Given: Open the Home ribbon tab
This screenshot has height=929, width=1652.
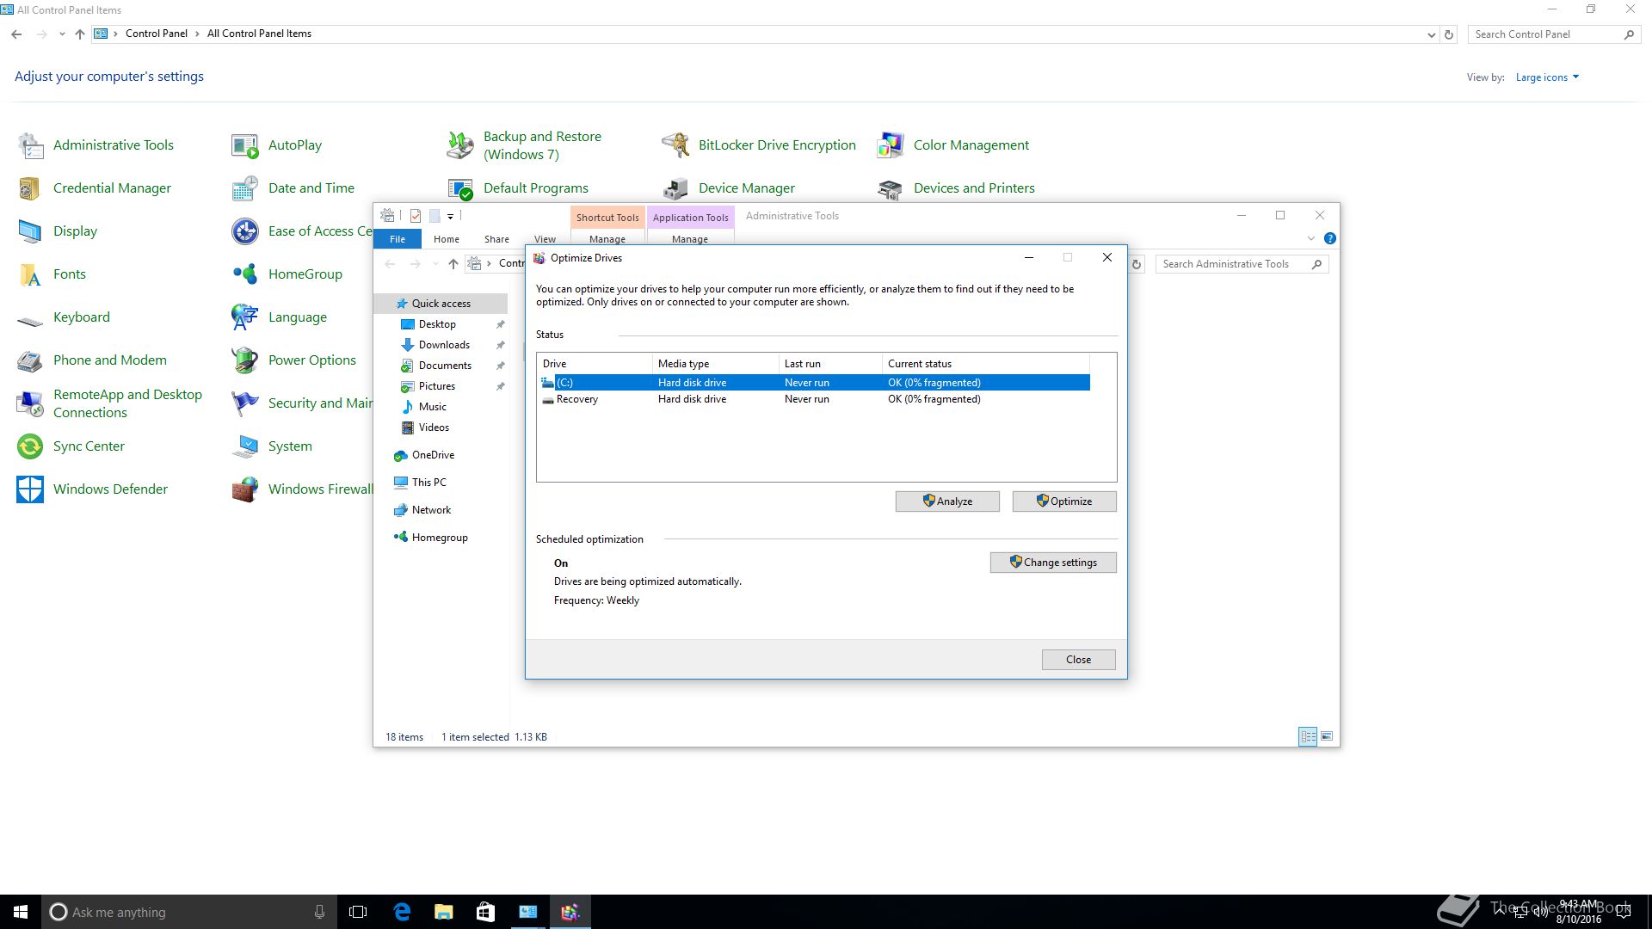Looking at the screenshot, I should [x=446, y=239].
